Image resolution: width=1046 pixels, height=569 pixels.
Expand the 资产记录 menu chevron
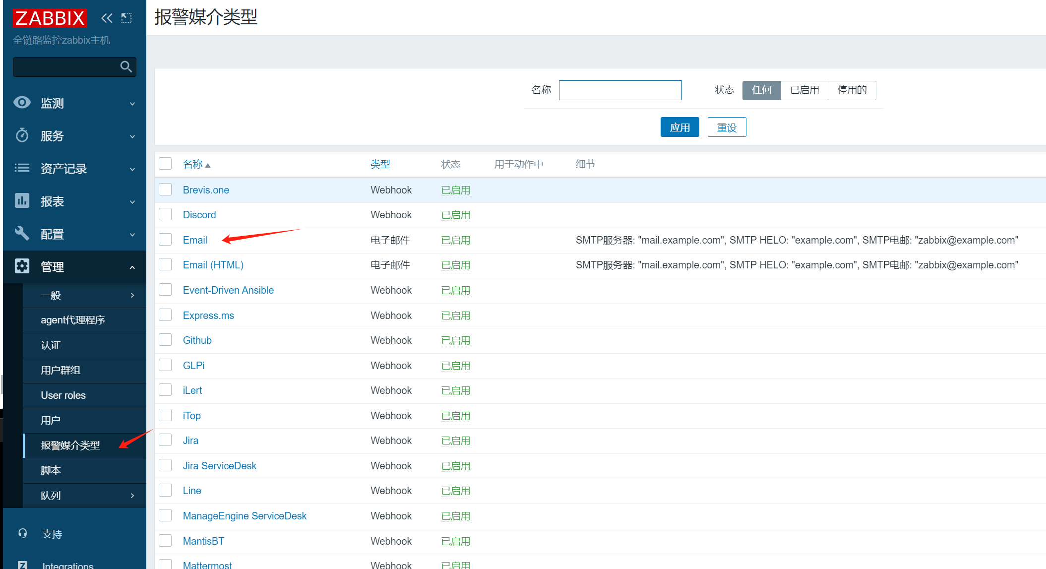point(132,169)
